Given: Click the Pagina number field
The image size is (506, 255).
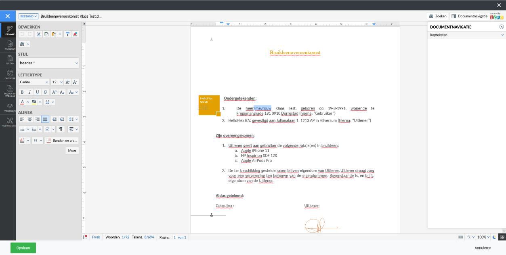Looking at the screenshot, I should click(x=175, y=237).
